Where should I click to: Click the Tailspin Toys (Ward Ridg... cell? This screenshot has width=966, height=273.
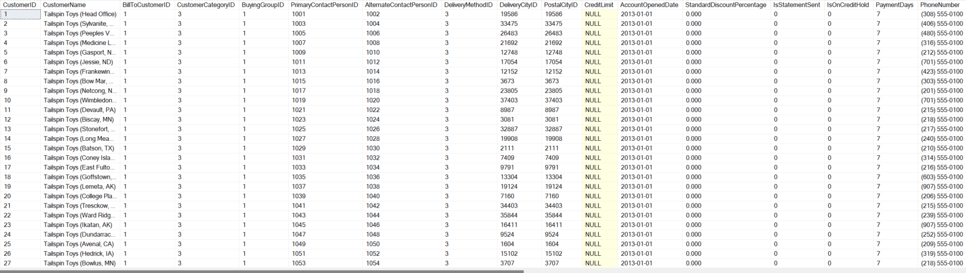pyautogui.click(x=81, y=216)
